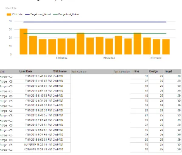Sort by the Shift Name column header
The width and height of the screenshot is (182, 155).
coord(60,72)
